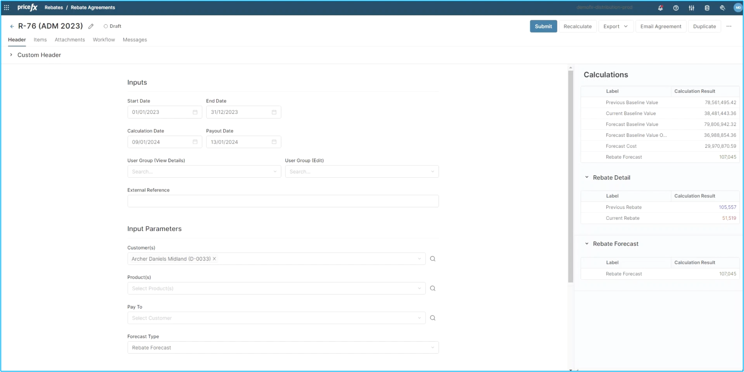Open the Forecast Type dropdown
This screenshot has height=372, width=744.
click(x=283, y=348)
